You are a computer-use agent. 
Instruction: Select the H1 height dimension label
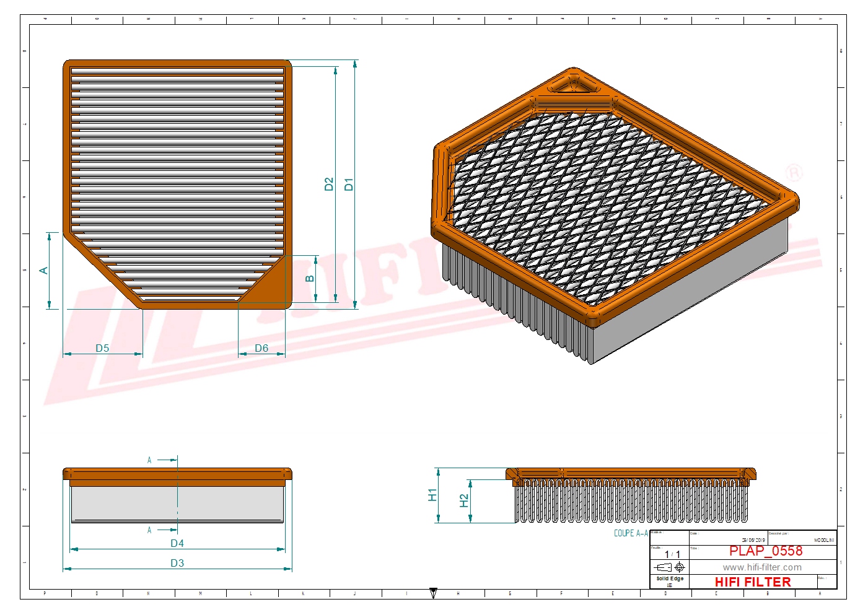pos(432,495)
